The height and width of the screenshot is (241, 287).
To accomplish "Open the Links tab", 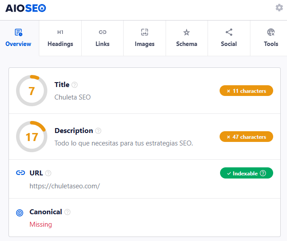I will 103,38.
